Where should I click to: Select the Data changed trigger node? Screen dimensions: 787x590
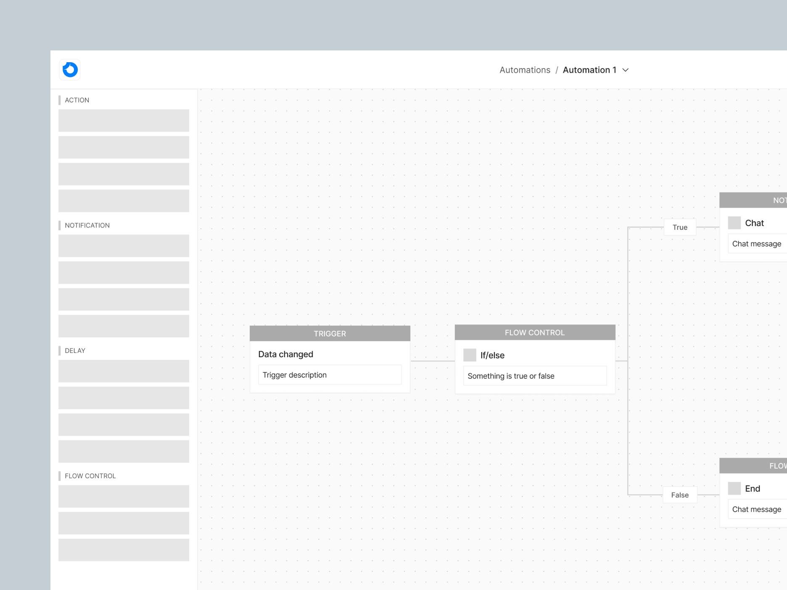[286, 354]
